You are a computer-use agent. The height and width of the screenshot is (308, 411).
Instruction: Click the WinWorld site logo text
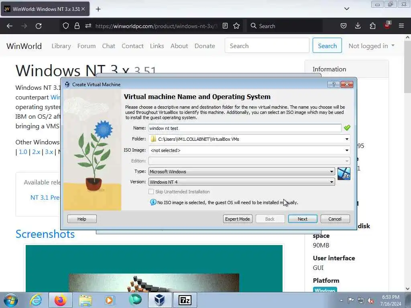click(x=24, y=46)
